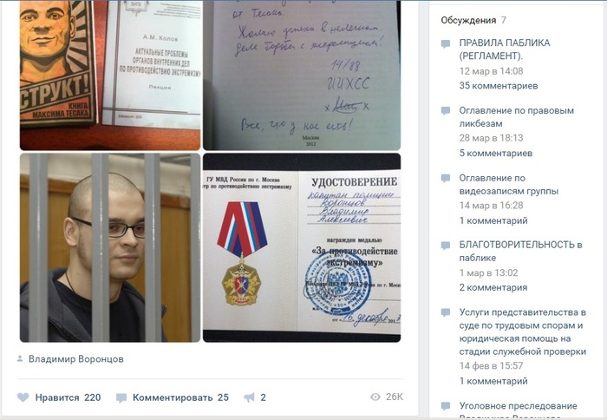Click discussion icon beside БЛАГОТВОРИТЕЛЬНОСТЬ в паблике
Viewport: 607px width, 420px height.
446,246
